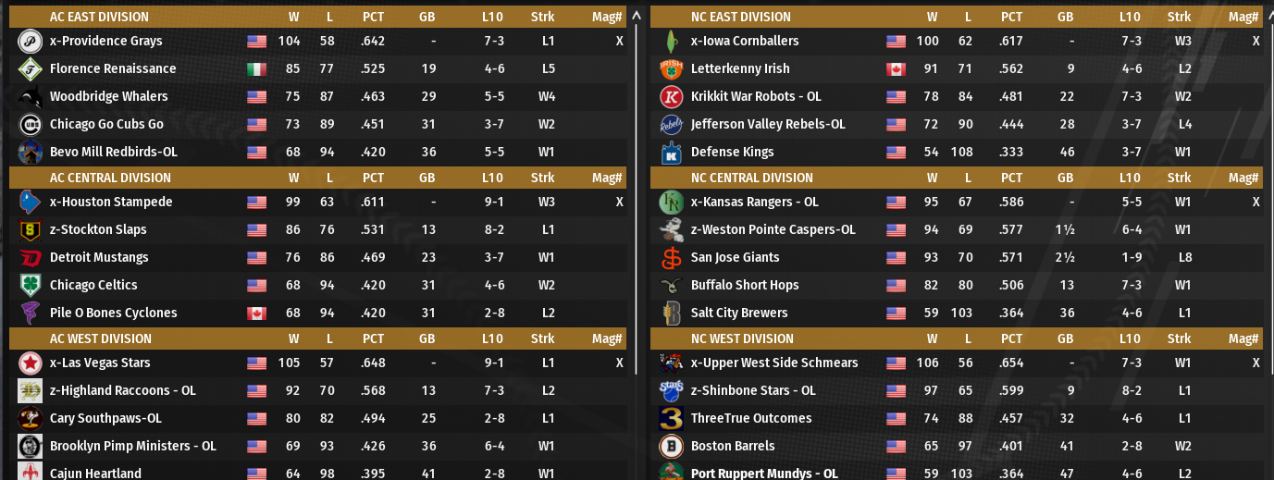Click the Krikkit War Robots logo
Screen dimensions: 1274x480
click(671, 97)
